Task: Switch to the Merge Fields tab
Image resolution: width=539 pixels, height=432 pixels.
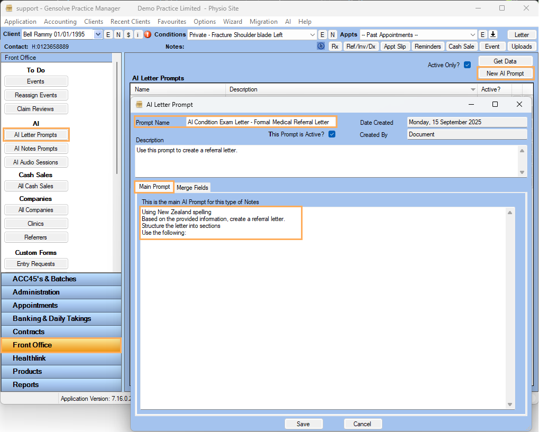Action: tap(193, 188)
